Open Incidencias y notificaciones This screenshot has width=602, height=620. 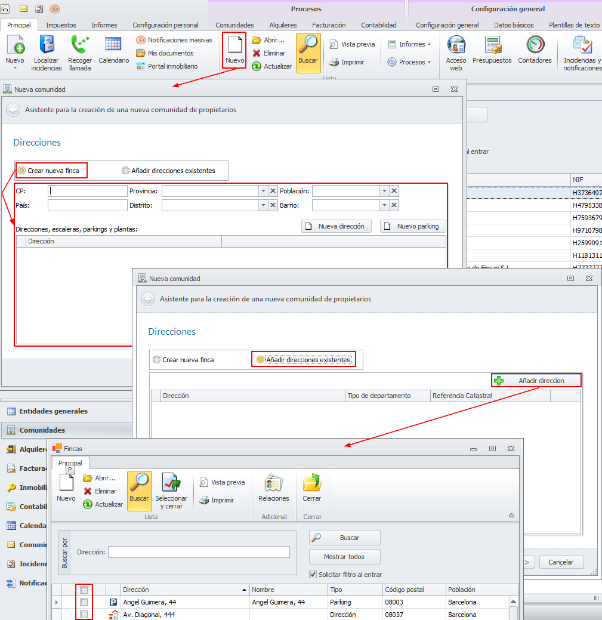coord(582,53)
